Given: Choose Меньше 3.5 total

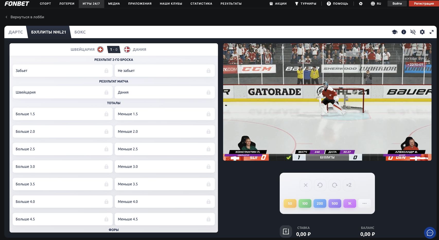Looking at the screenshot, I should [165, 184].
